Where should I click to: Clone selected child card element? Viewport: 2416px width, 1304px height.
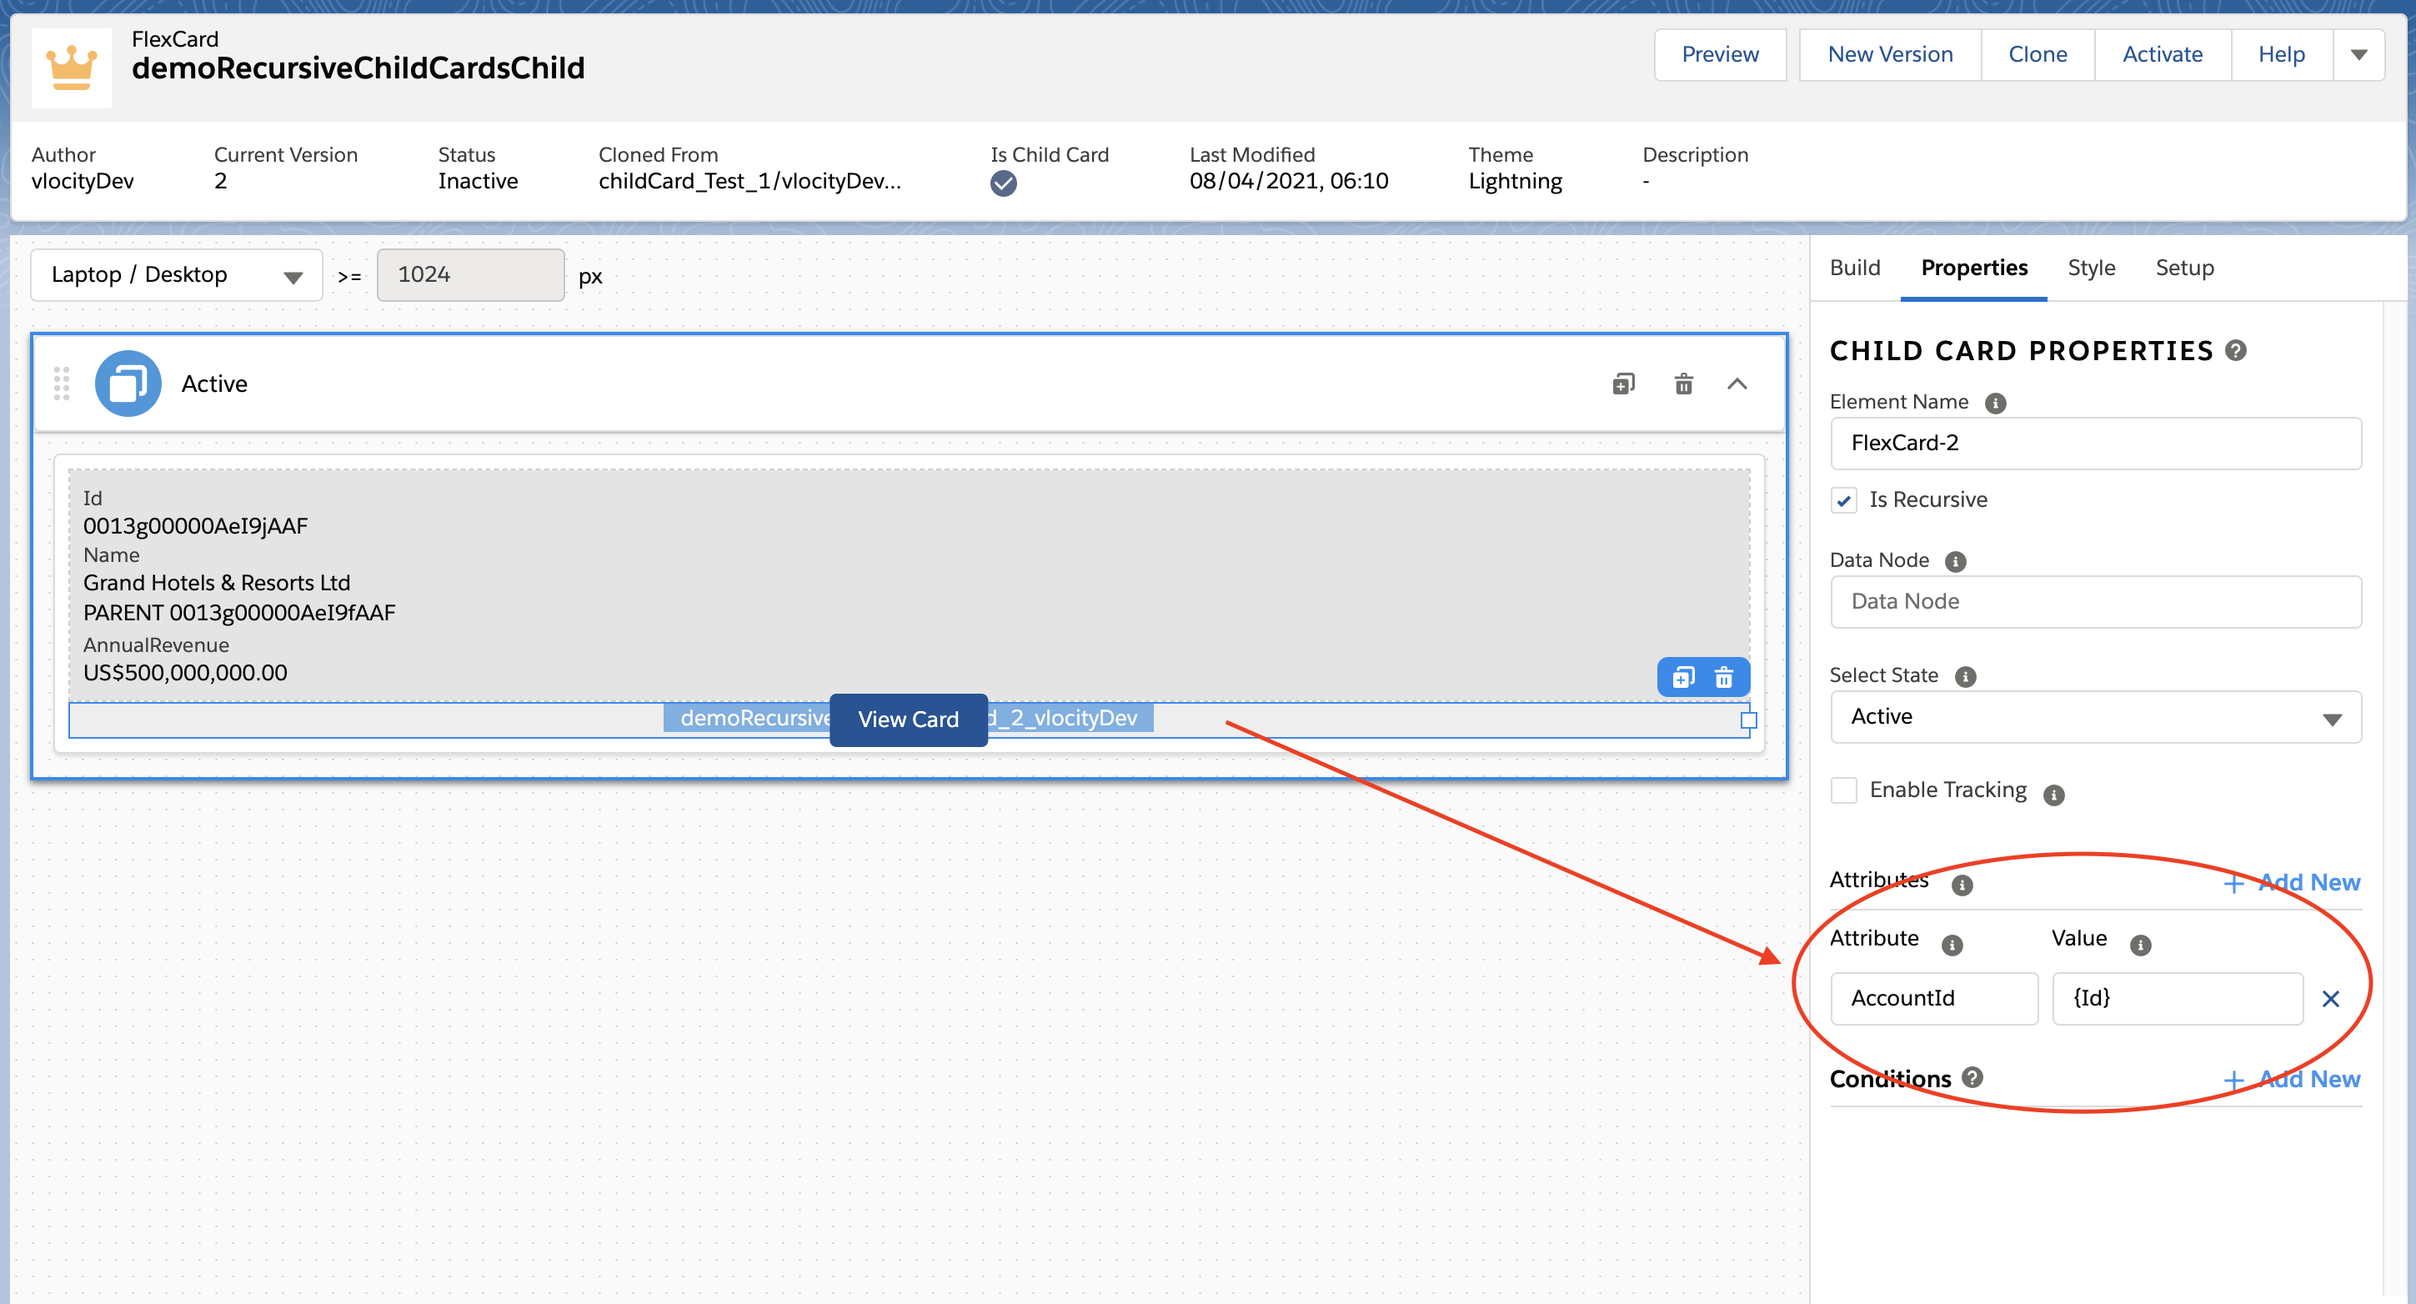pyautogui.click(x=1683, y=677)
